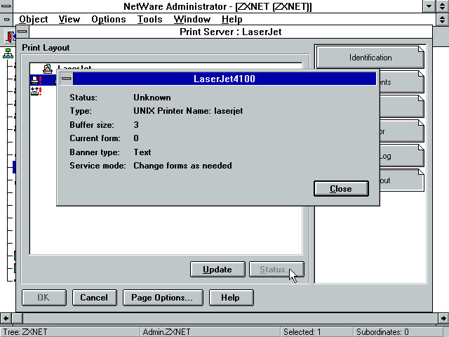This screenshot has width=449, height=337.
Task: Click the Update button
Action: (x=217, y=270)
